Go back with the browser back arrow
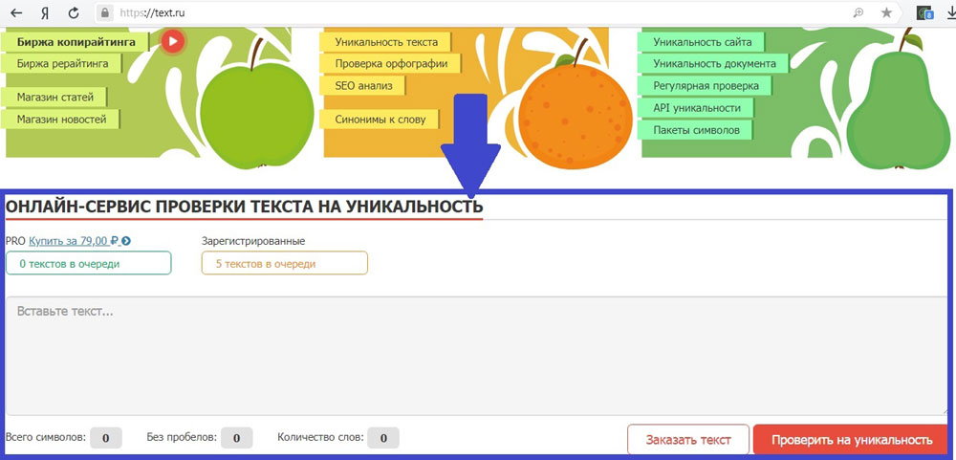 pyautogui.click(x=17, y=12)
